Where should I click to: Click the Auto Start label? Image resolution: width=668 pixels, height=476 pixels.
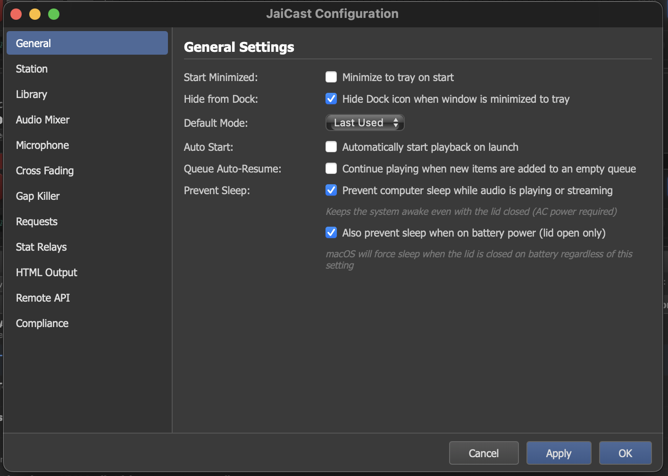209,147
